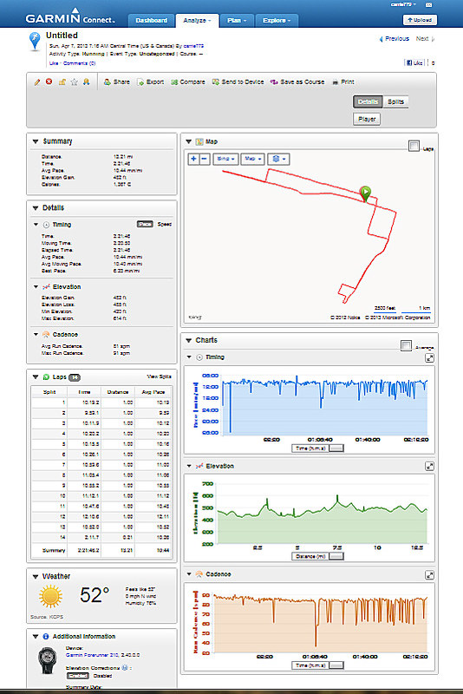The image size is (463, 694).
Task: Click the sun weather icon
Action: 50,596
